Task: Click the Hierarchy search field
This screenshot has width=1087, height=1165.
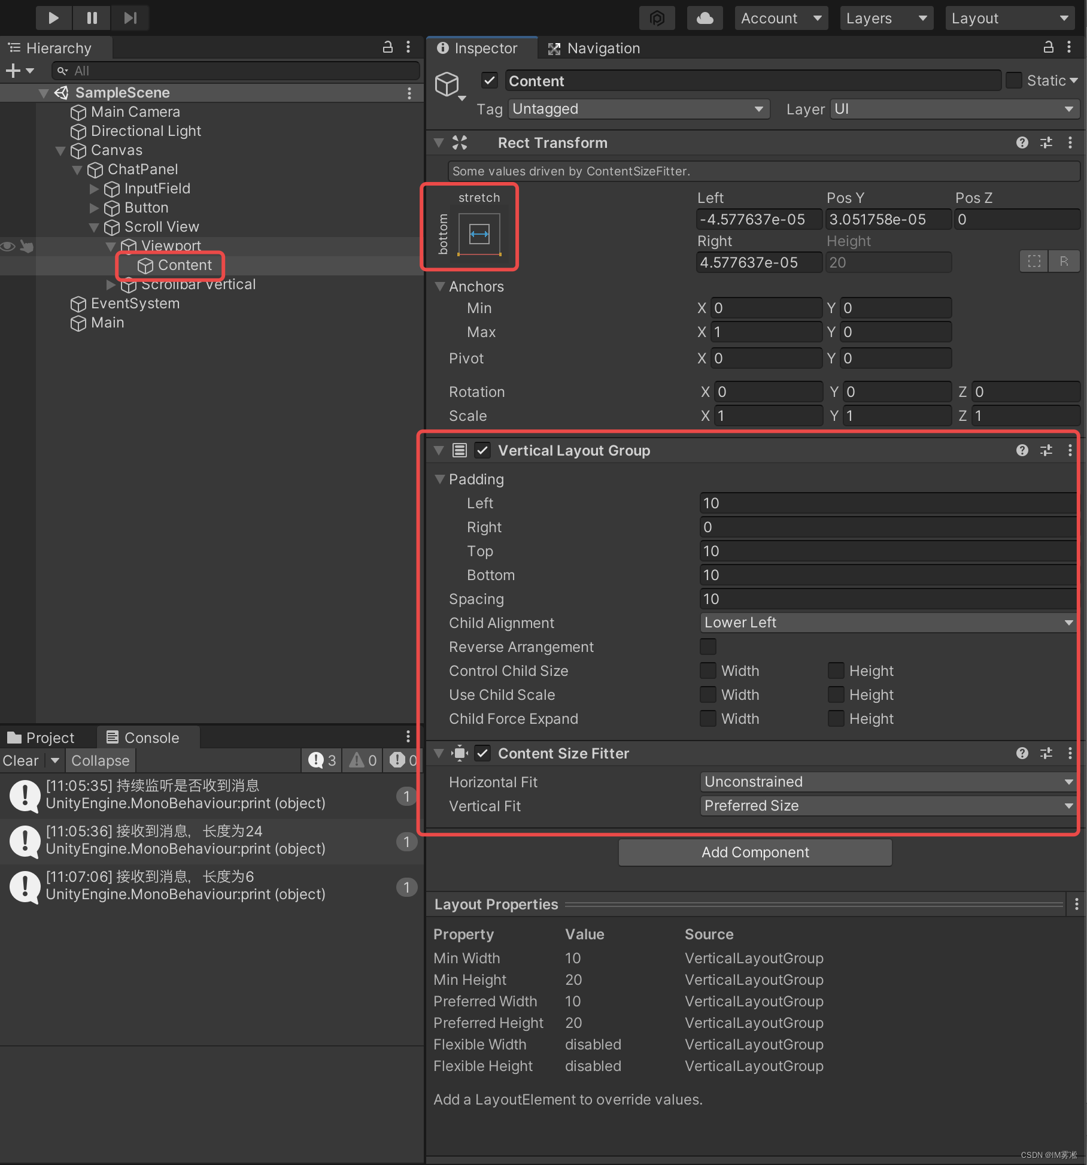Action: tap(236, 71)
